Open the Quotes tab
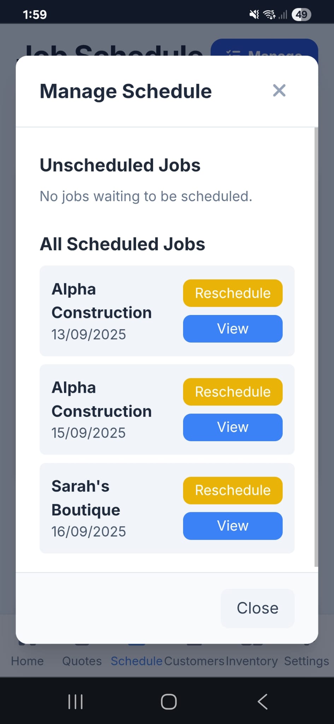Viewport: 334px width, 724px height. (82, 661)
